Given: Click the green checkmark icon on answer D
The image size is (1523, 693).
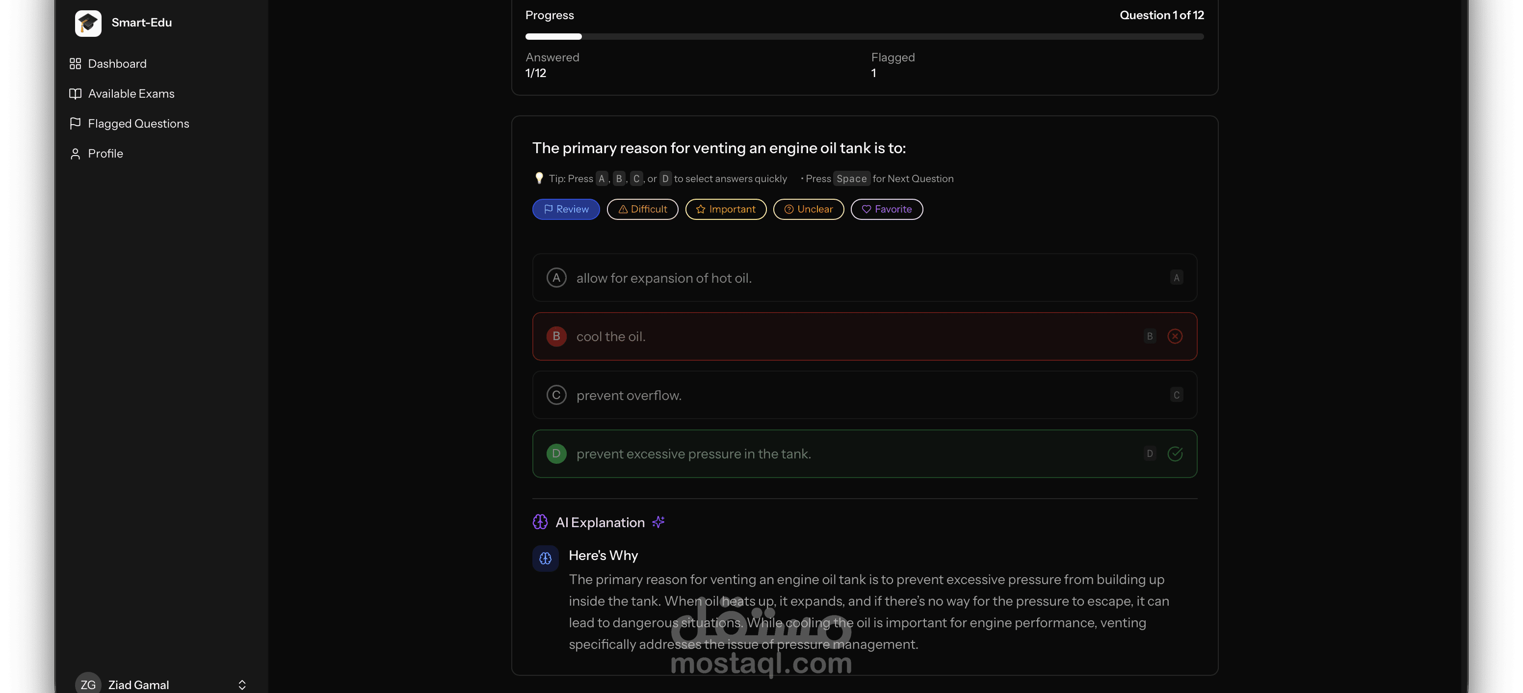Looking at the screenshot, I should (x=1175, y=453).
